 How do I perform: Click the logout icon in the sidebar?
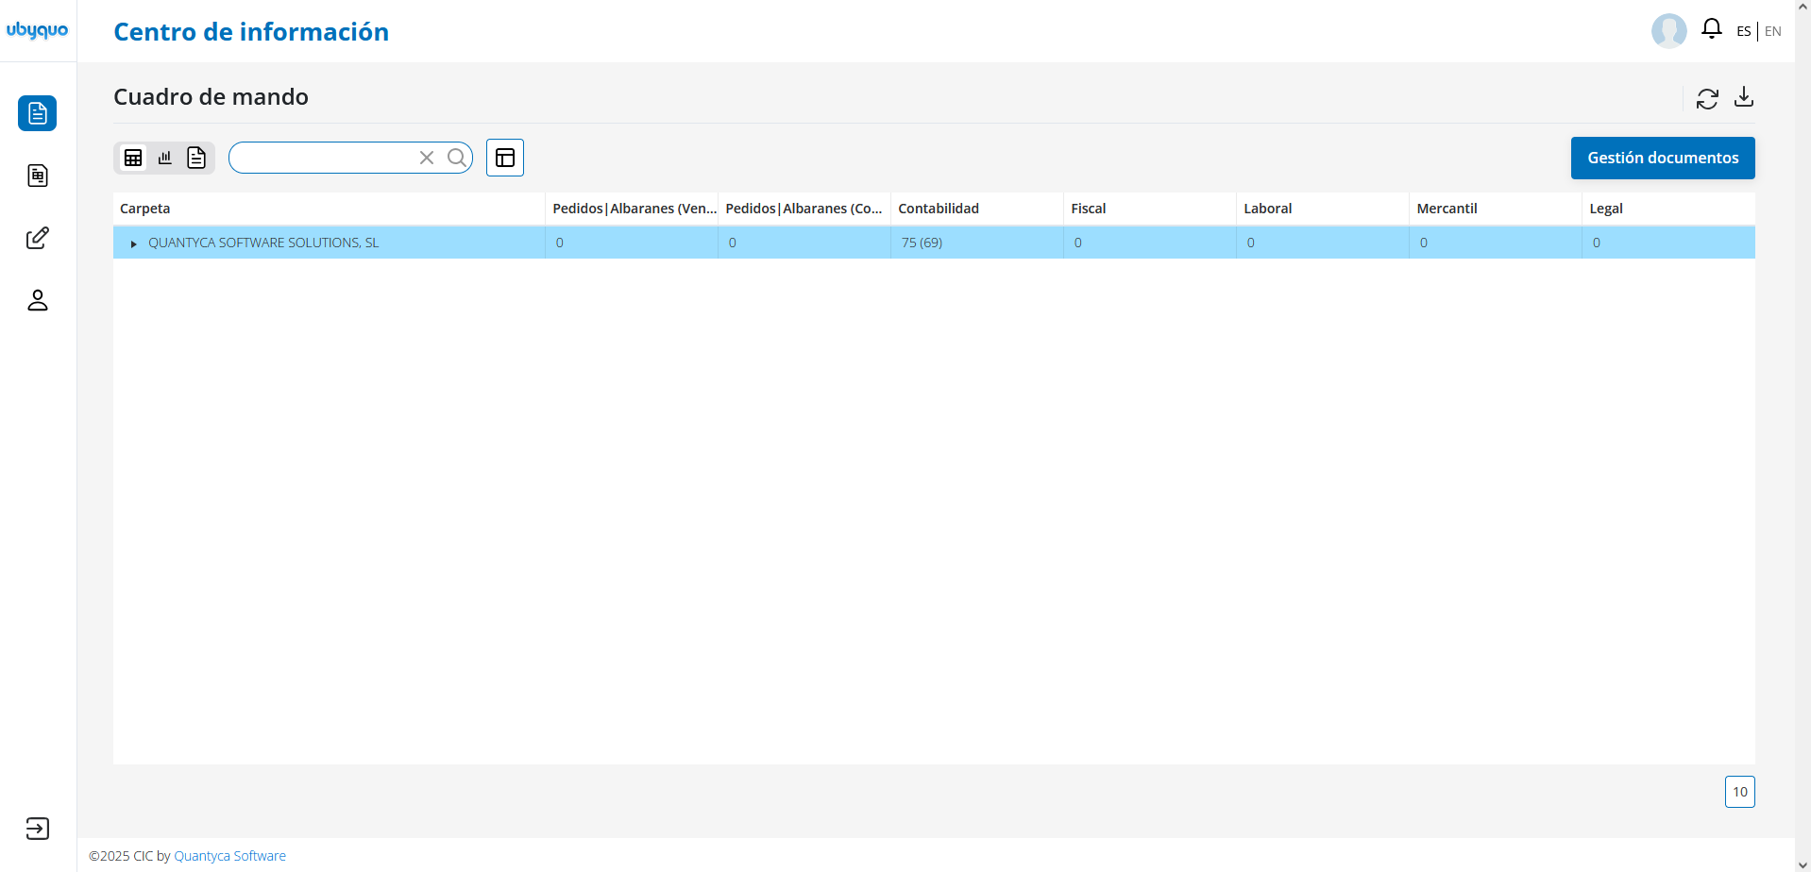(x=38, y=829)
